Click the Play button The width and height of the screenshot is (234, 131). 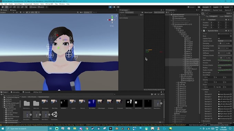coord(110,7)
